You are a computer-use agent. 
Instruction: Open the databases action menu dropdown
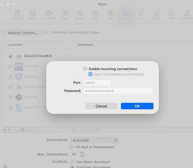pos(98,129)
